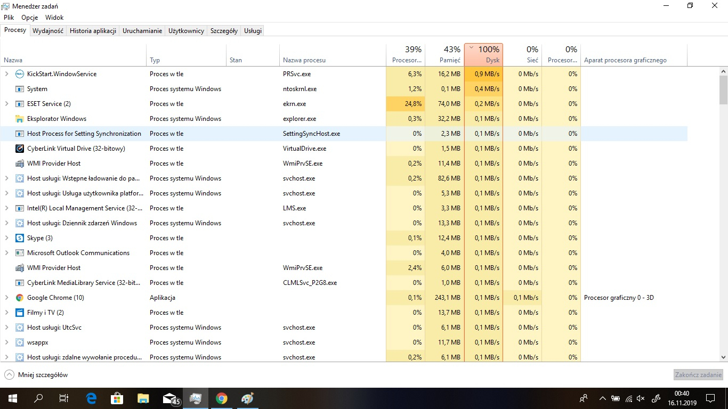Click the 243,1 MB memory cell

(445, 298)
